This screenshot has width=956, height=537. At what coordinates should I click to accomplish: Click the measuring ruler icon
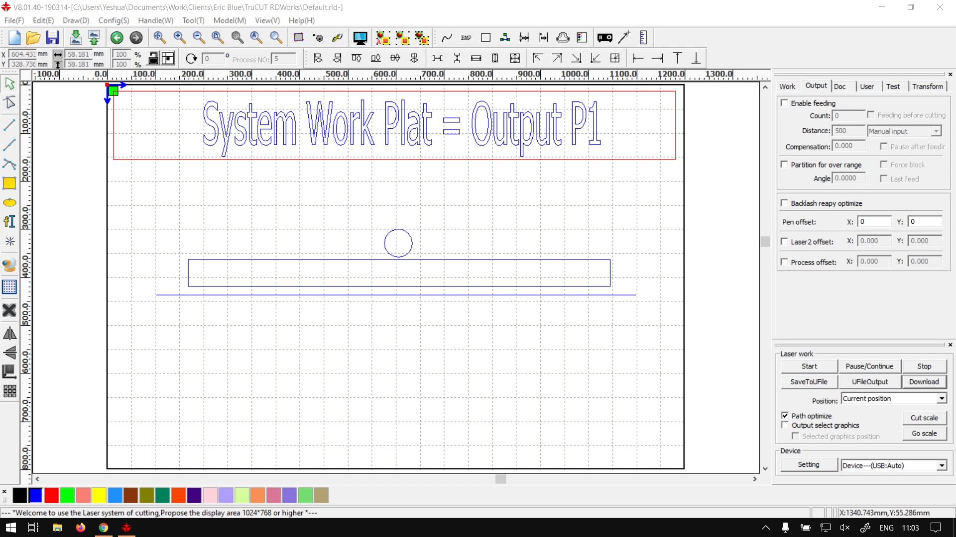click(x=643, y=38)
